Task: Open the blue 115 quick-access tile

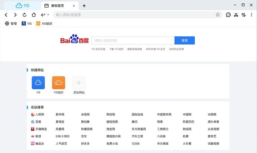Action: (38, 83)
